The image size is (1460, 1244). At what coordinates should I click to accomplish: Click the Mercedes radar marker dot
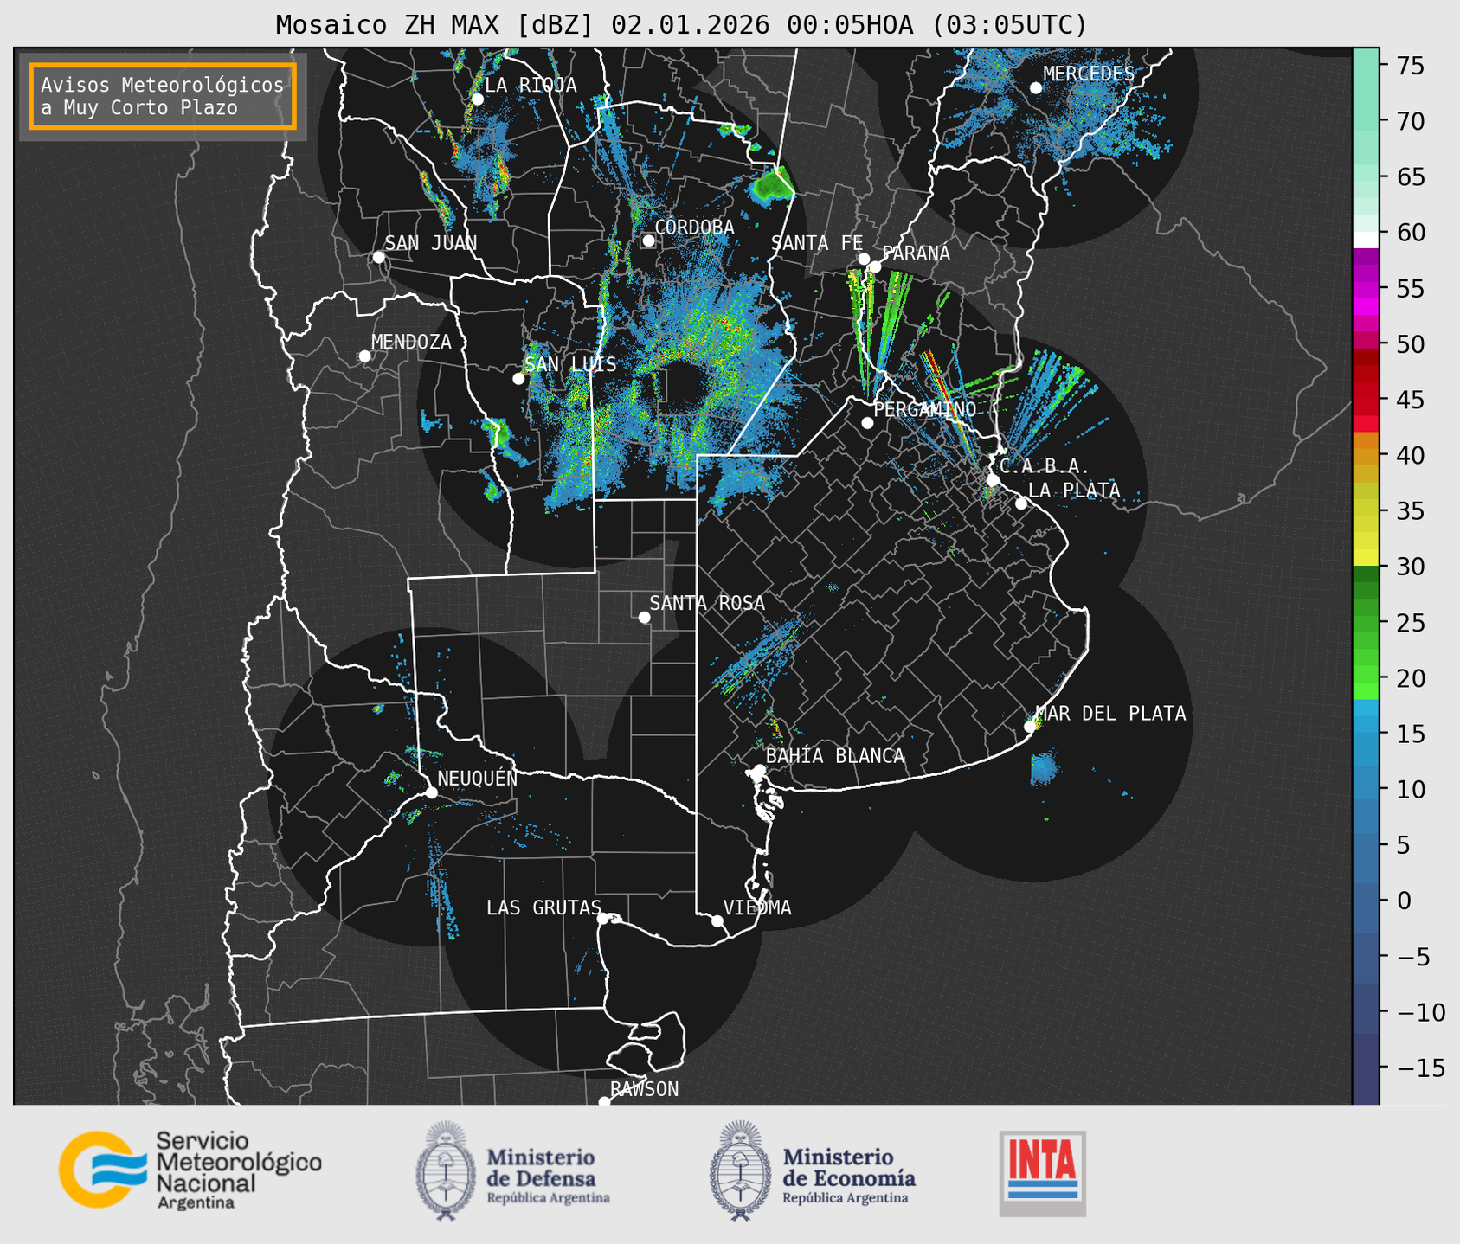(1035, 87)
